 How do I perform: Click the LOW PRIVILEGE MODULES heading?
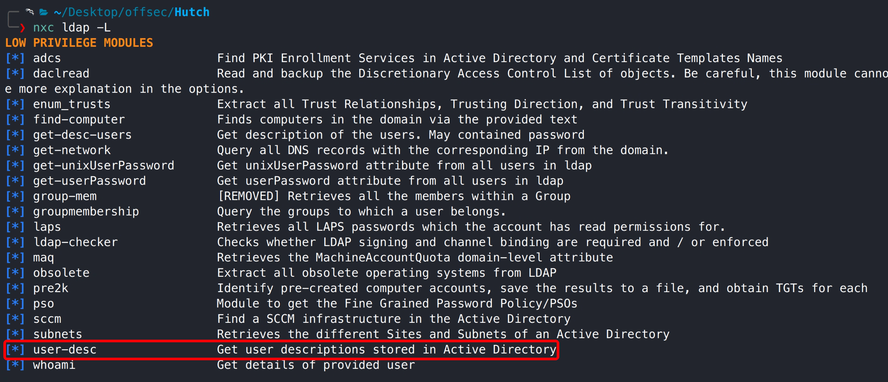pyautogui.click(x=79, y=43)
